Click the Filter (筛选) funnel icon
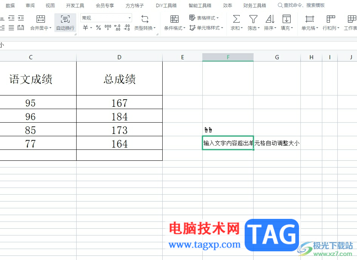This screenshot has width=357, height=260. 253,19
